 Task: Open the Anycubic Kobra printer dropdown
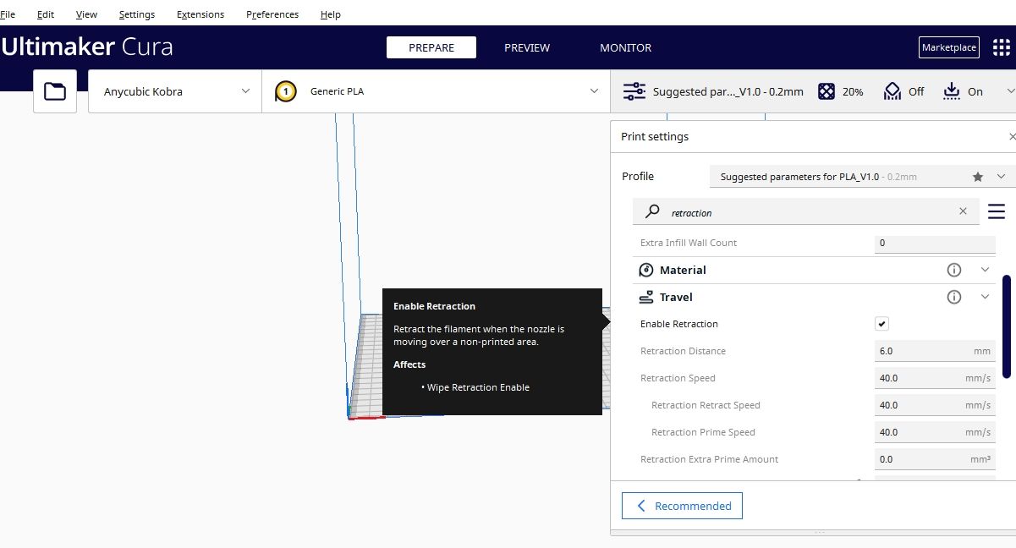[x=175, y=91]
